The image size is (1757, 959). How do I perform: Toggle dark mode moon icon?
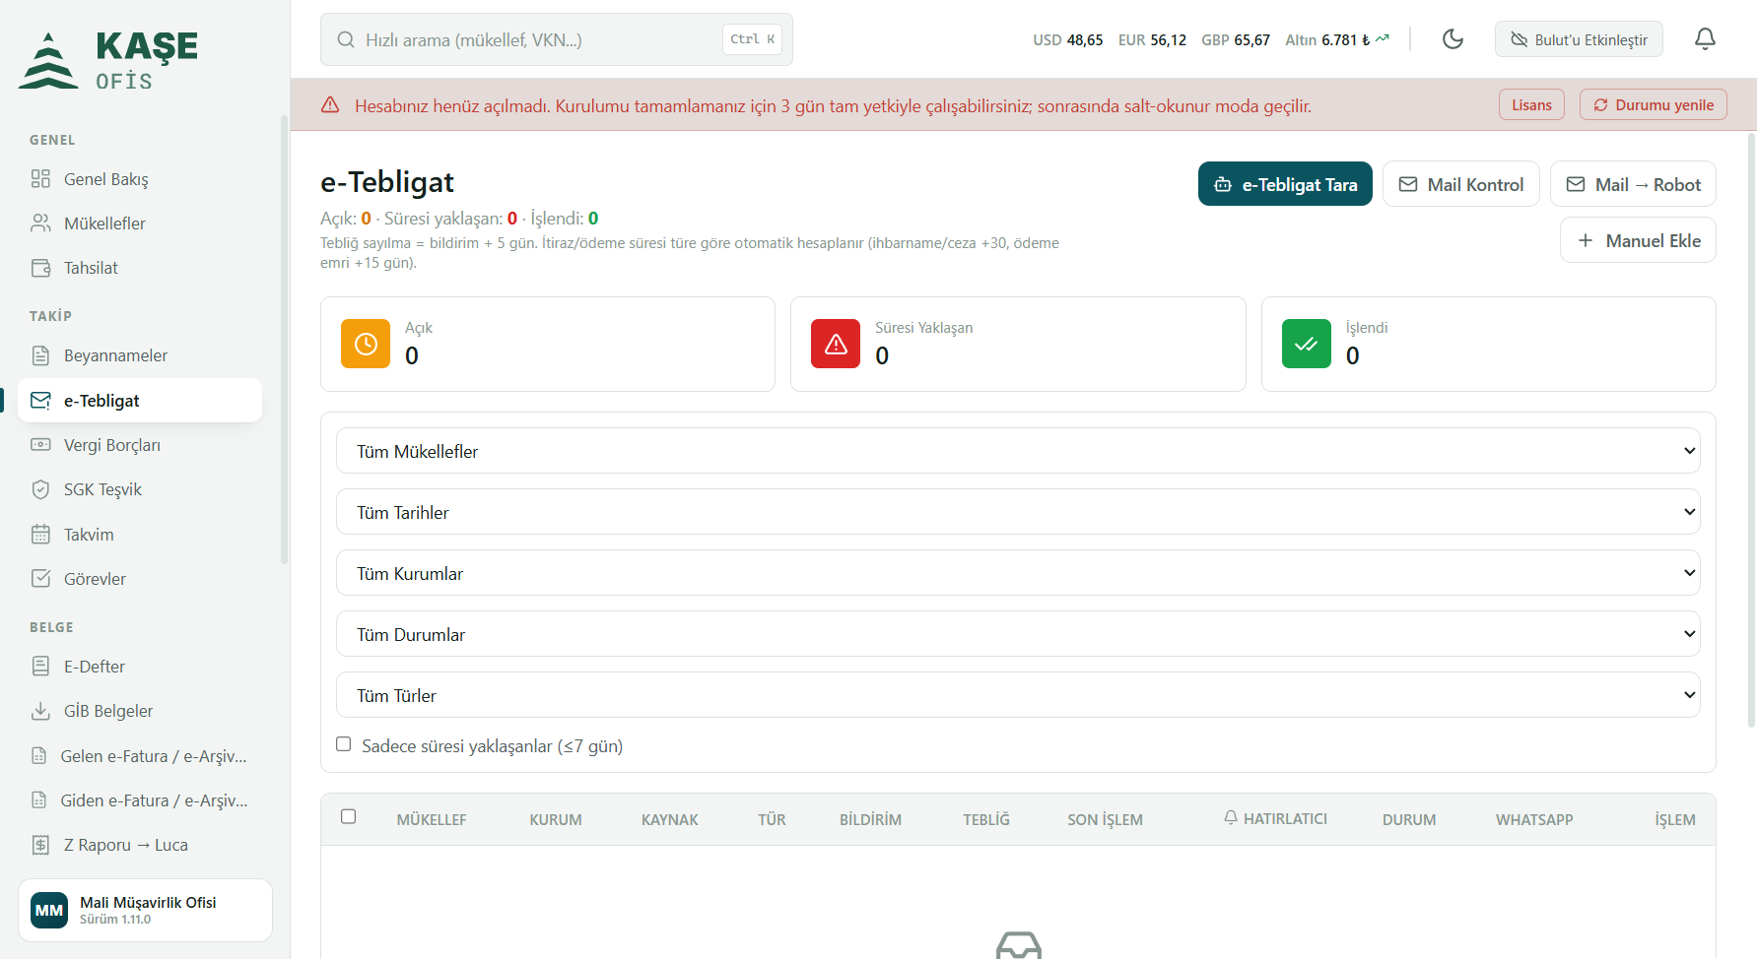pos(1453,39)
